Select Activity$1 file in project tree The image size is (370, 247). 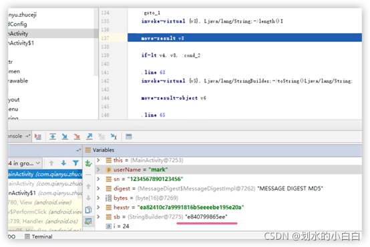21,43
